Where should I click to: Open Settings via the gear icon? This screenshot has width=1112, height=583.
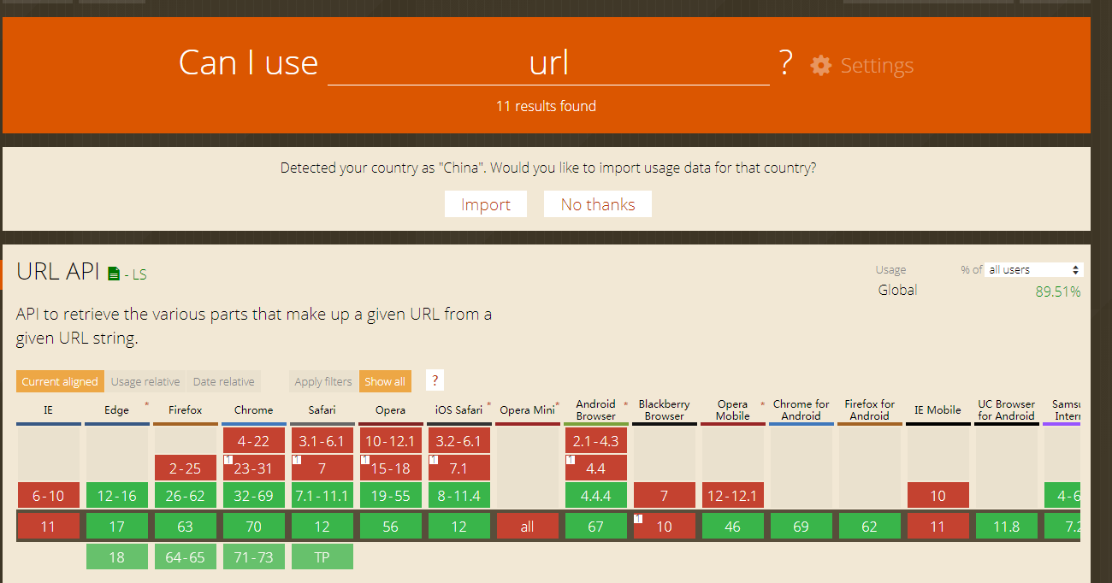click(821, 66)
